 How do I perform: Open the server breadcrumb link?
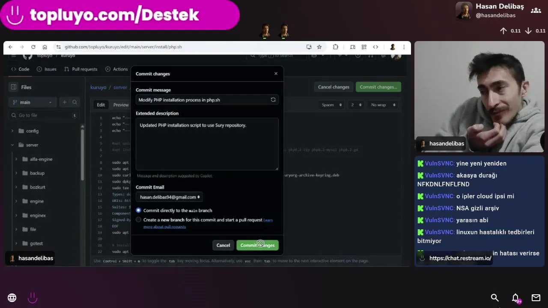[x=120, y=87]
